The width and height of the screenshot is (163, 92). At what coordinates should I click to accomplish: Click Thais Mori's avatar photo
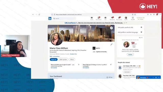[x=120, y=76]
